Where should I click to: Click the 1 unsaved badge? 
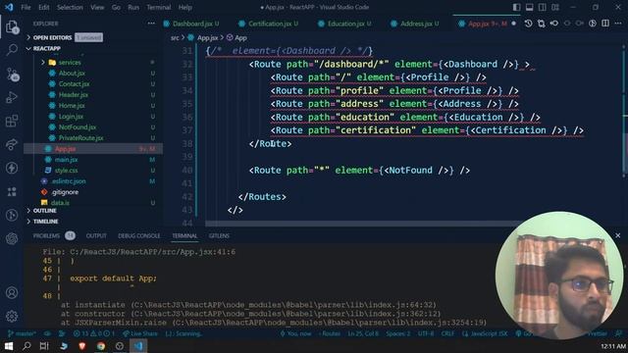point(88,37)
